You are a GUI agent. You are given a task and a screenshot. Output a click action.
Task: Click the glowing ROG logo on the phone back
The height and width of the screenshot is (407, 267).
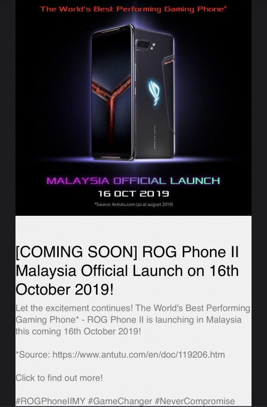(154, 93)
